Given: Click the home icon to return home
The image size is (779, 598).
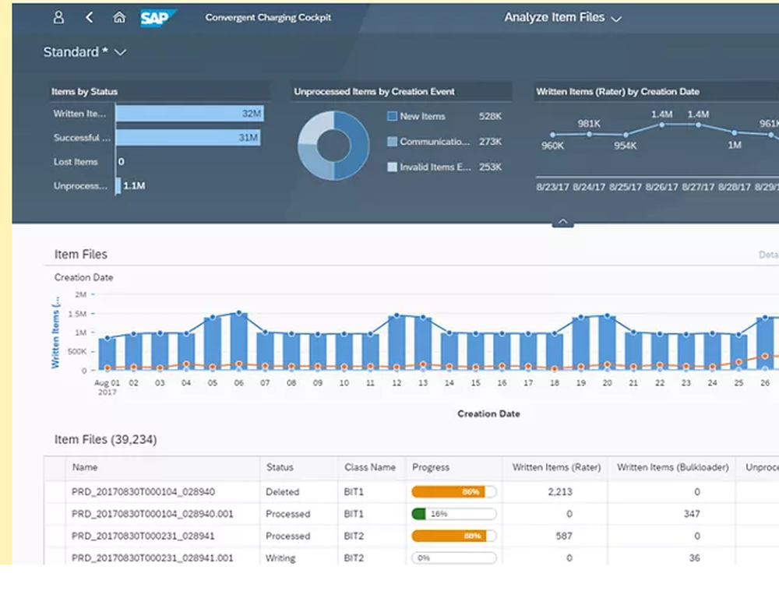Looking at the screenshot, I should point(118,16).
